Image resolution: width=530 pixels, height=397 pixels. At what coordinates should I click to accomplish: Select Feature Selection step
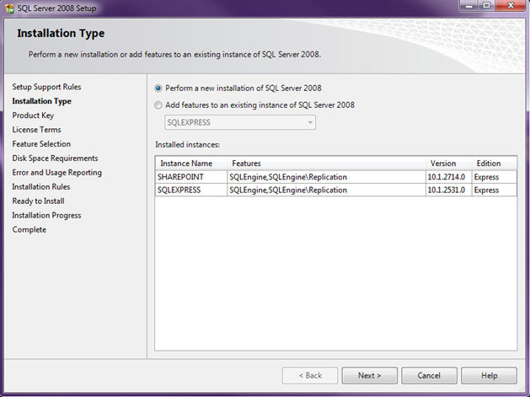[x=41, y=144]
